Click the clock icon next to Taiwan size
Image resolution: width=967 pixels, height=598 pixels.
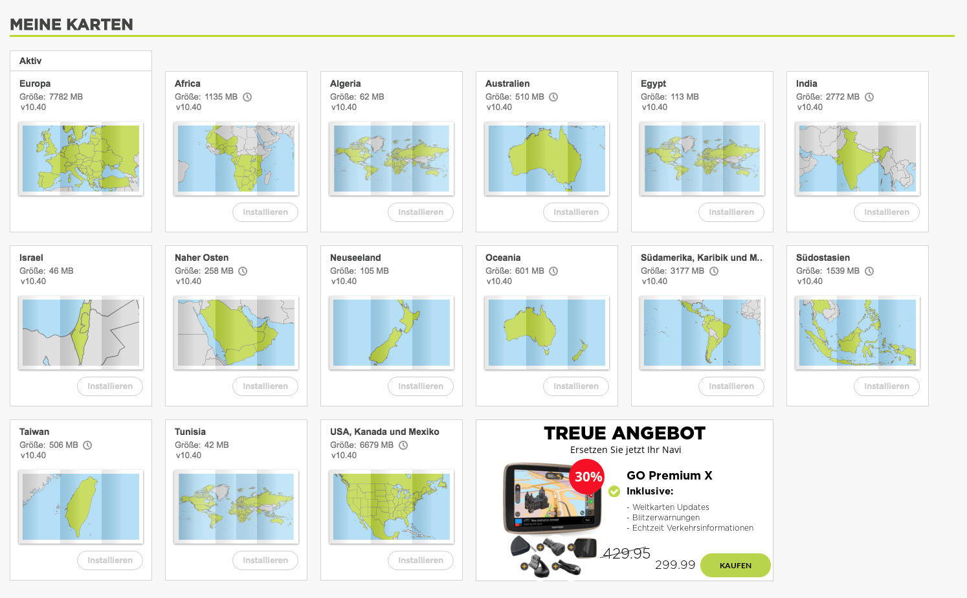point(87,445)
